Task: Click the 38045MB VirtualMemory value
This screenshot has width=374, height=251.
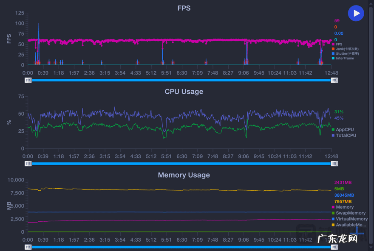Action: 344,195
